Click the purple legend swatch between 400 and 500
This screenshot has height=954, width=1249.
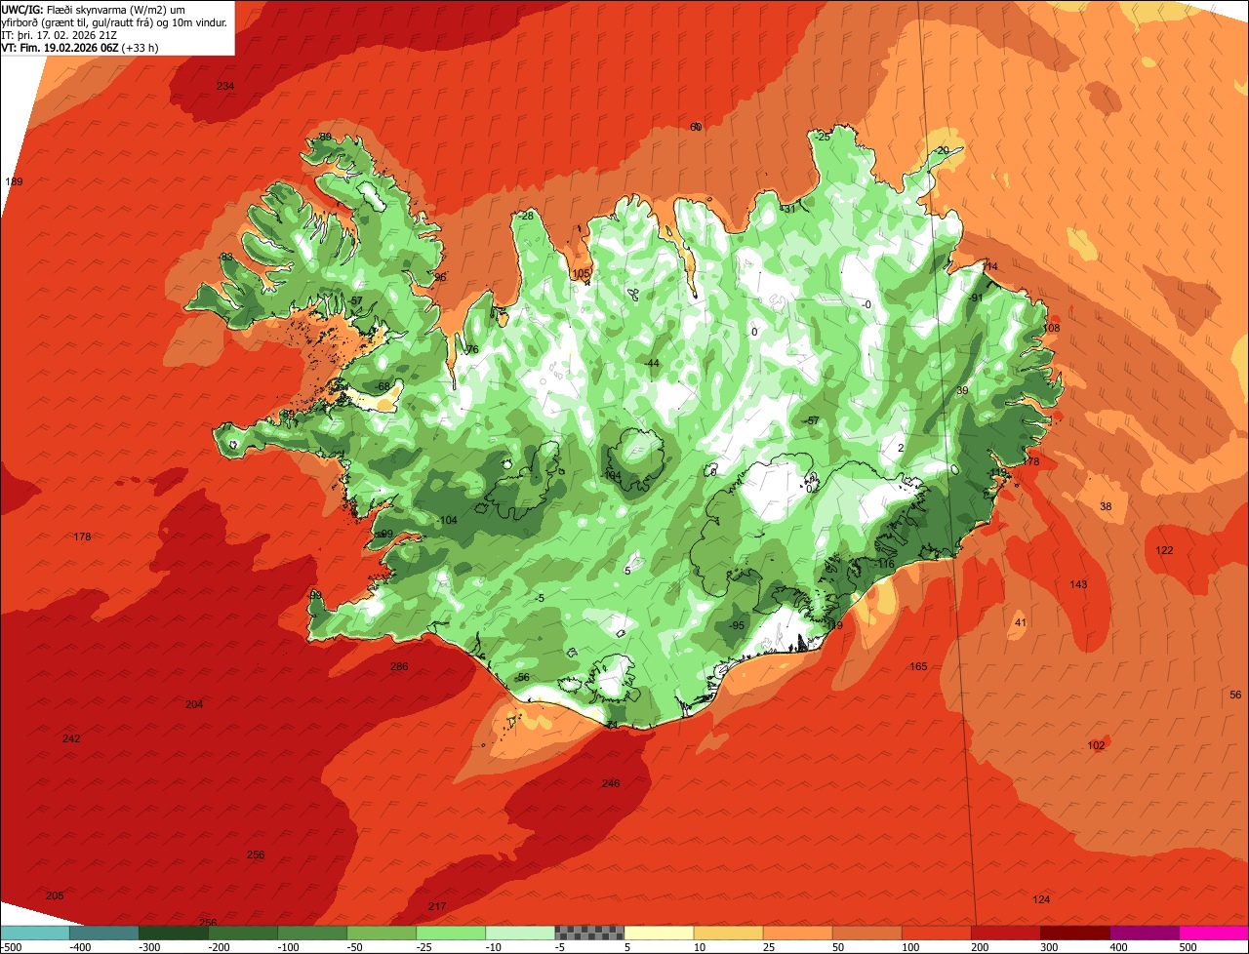pos(1145,933)
